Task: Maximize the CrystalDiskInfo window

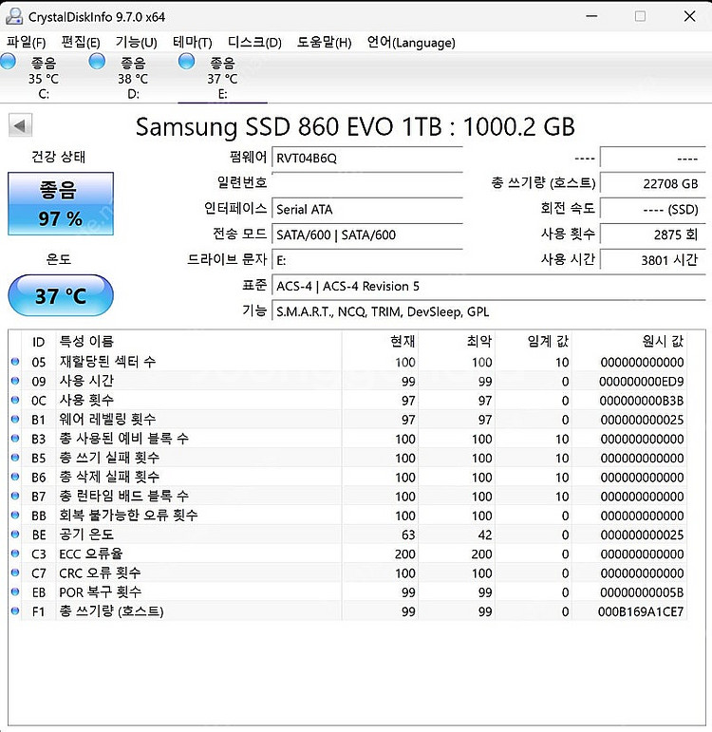Action: coord(640,16)
